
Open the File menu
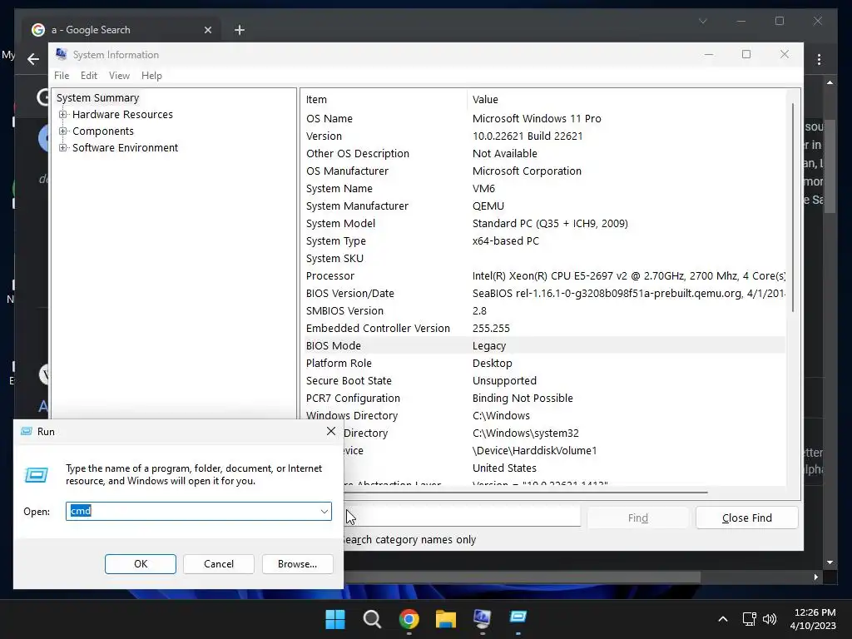point(62,76)
